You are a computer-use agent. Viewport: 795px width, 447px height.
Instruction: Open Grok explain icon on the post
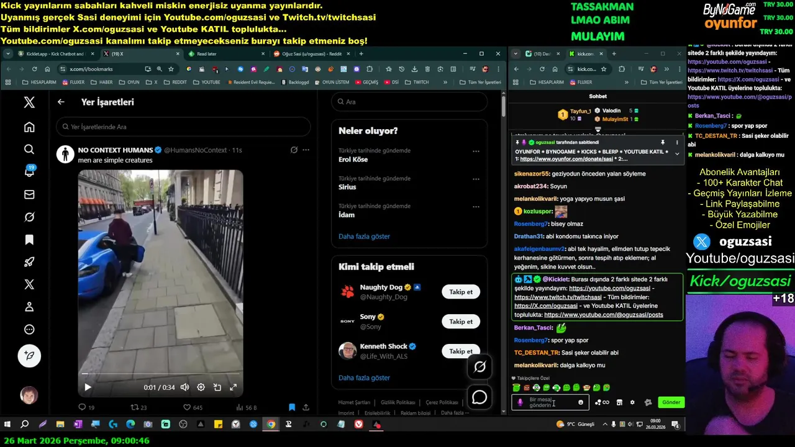294,150
